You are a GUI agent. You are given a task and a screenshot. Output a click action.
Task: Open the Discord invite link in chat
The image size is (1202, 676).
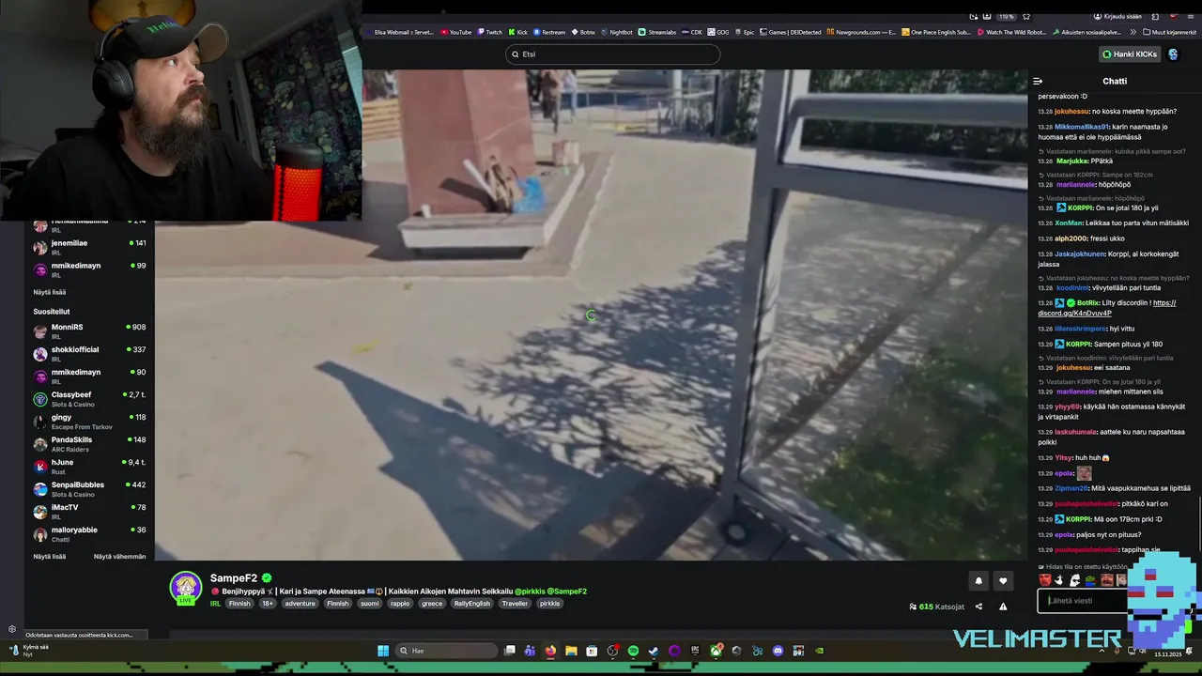[1108, 308]
